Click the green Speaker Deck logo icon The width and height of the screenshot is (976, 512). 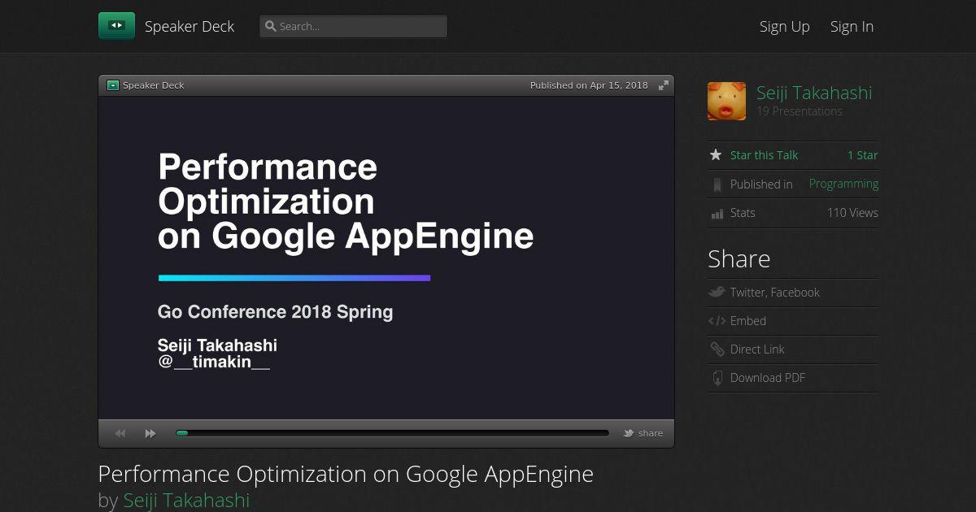116,26
